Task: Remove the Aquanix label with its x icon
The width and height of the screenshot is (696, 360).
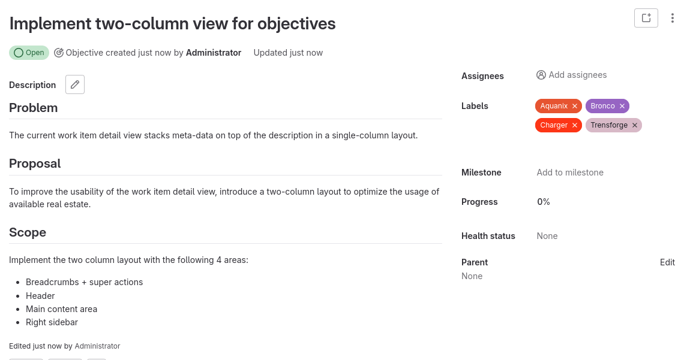Action: coord(574,105)
